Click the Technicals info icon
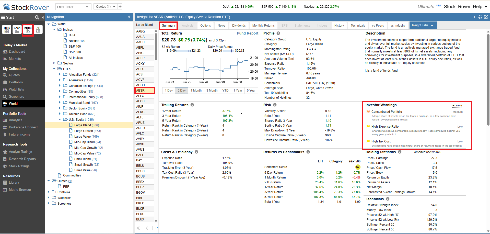The width and height of the screenshot is (490, 234). 388,199
